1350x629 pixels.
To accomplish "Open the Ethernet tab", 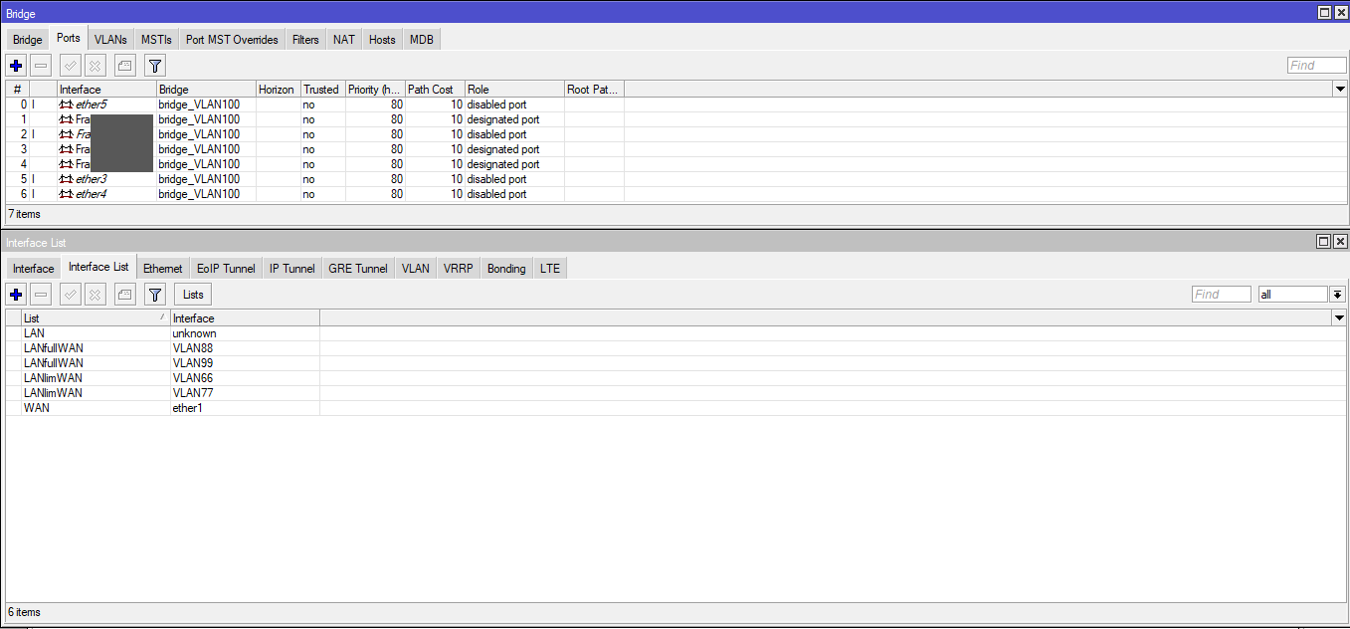I will pyautogui.click(x=163, y=269).
